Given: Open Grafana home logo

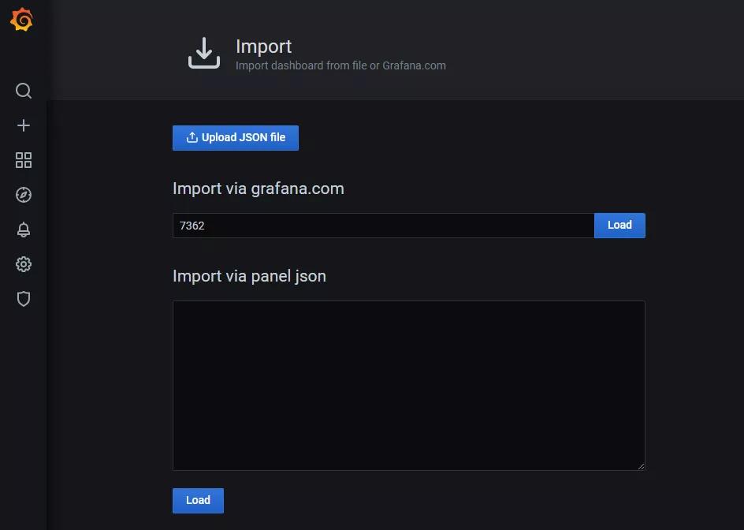Looking at the screenshot, I should point(22,20).
